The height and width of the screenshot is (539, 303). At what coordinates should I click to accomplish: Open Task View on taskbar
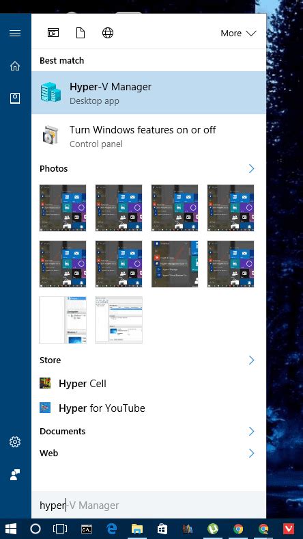click(60, 529)
